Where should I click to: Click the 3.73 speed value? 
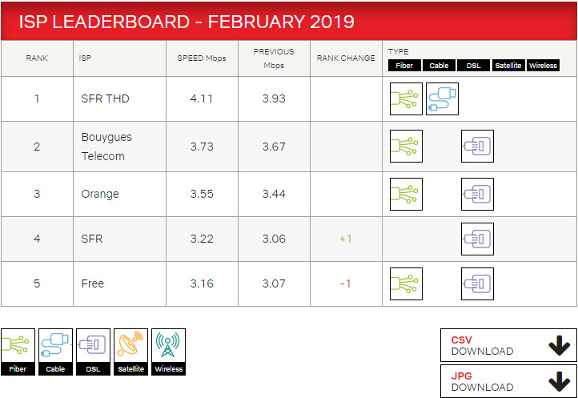[202, 147]
